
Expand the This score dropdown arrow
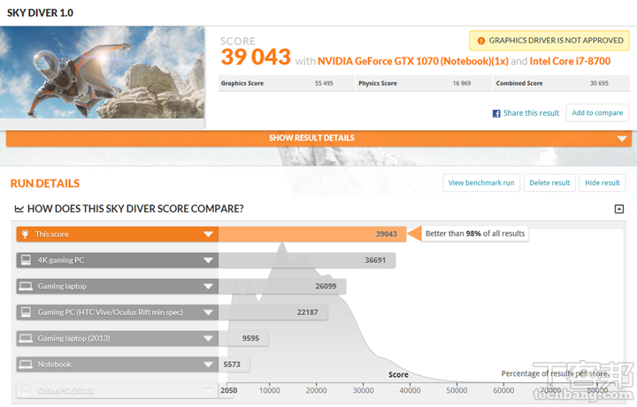coord(208,234)
